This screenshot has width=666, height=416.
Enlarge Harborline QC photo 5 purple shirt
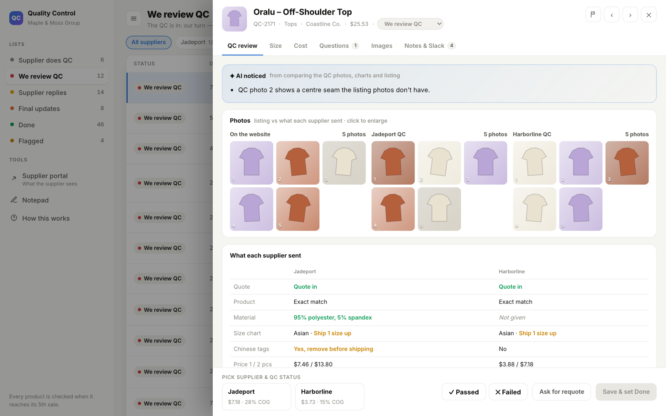[581, 209]
